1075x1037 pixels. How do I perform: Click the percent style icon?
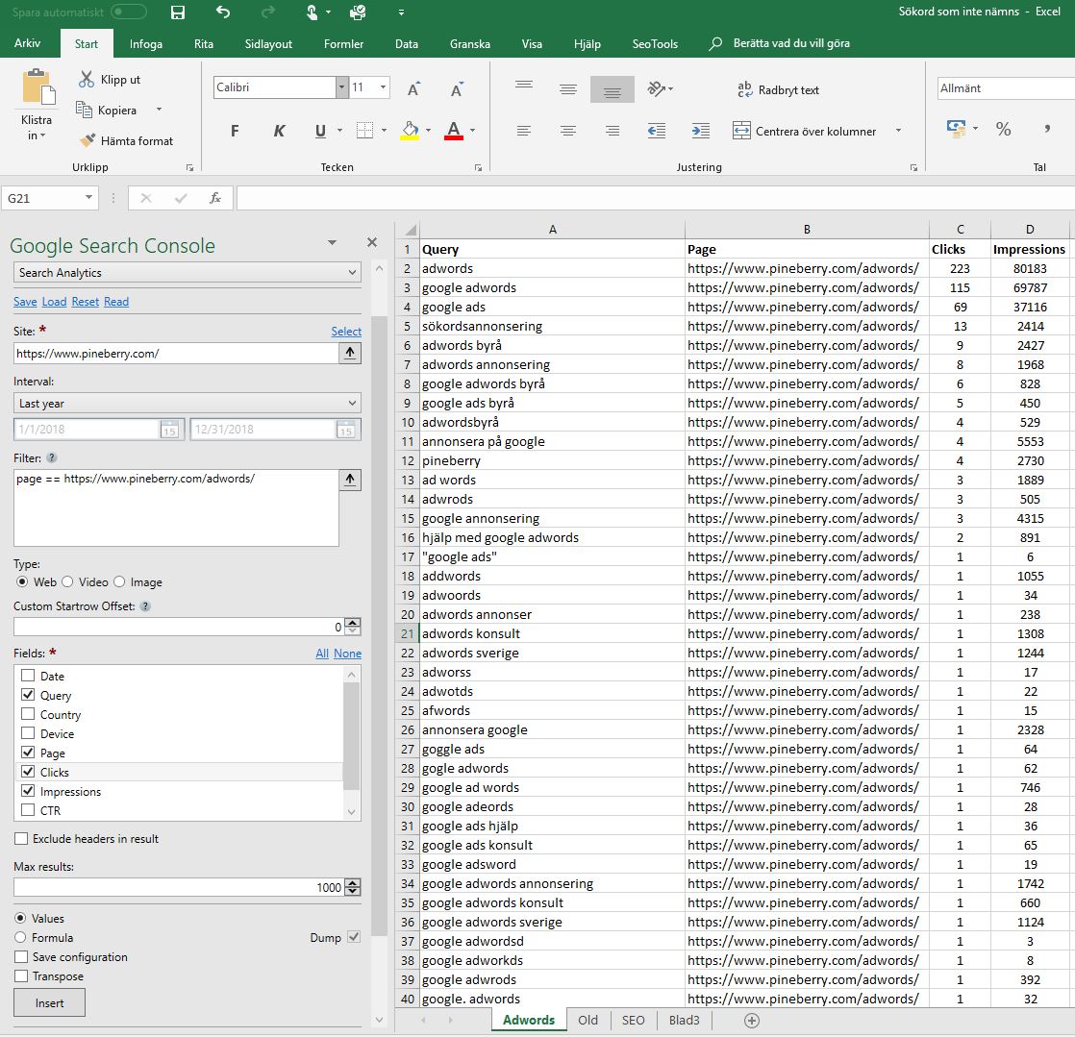(1003, 129)
